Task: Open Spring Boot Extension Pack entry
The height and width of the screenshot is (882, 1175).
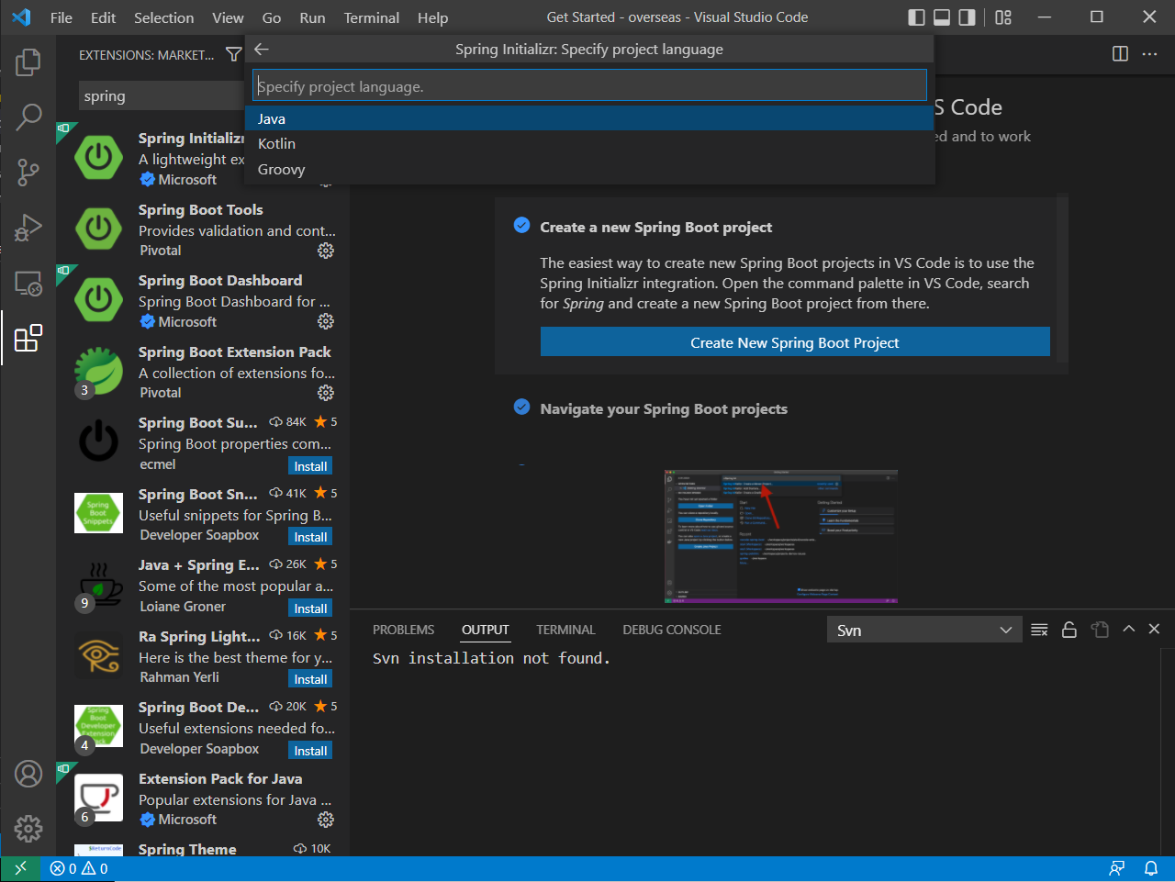Action: click(203, 372)
